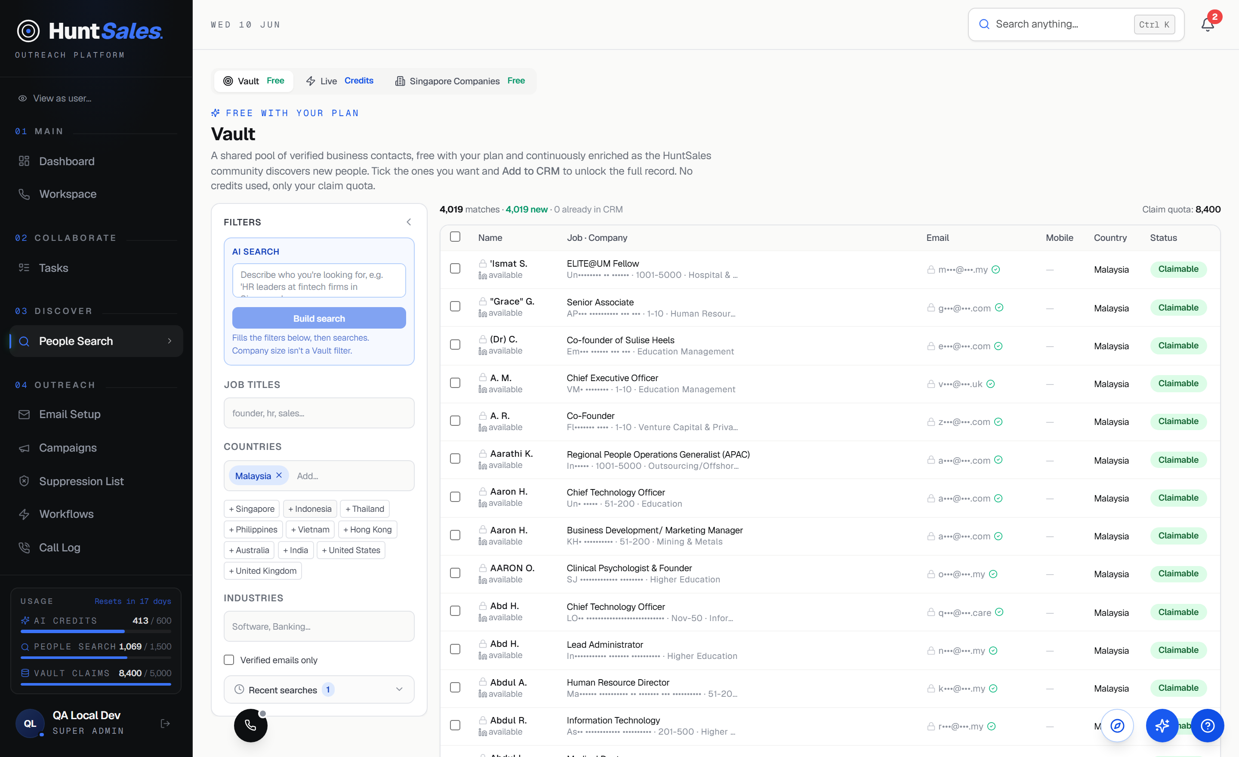Focus the Search anything field
The width and height of the screenshot is (1239, 757).
point(1076,24)
